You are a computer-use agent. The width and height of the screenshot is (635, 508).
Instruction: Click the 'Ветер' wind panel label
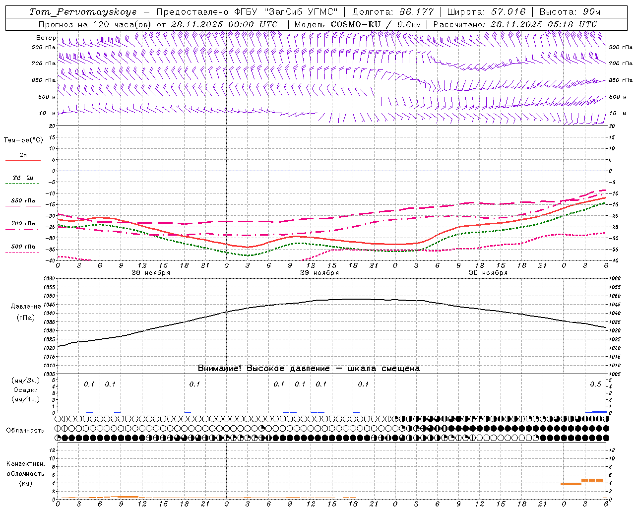[x=46, y=38]
